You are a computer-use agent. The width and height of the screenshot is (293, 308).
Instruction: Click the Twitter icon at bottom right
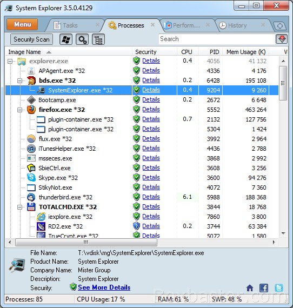(279, 288)
